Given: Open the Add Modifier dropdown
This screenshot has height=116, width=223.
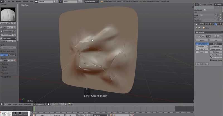Looking at the screenshot, I should coord(209,32).
